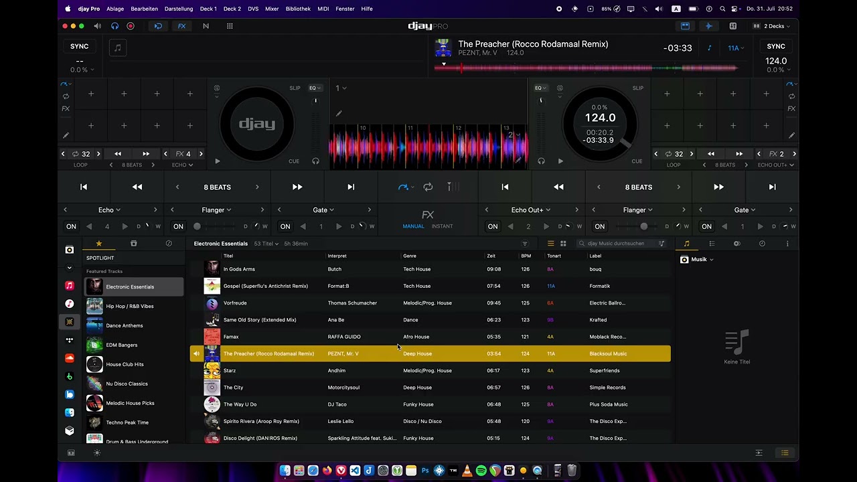
Task: Skip to track start on left transport
Action: point(84,187)
